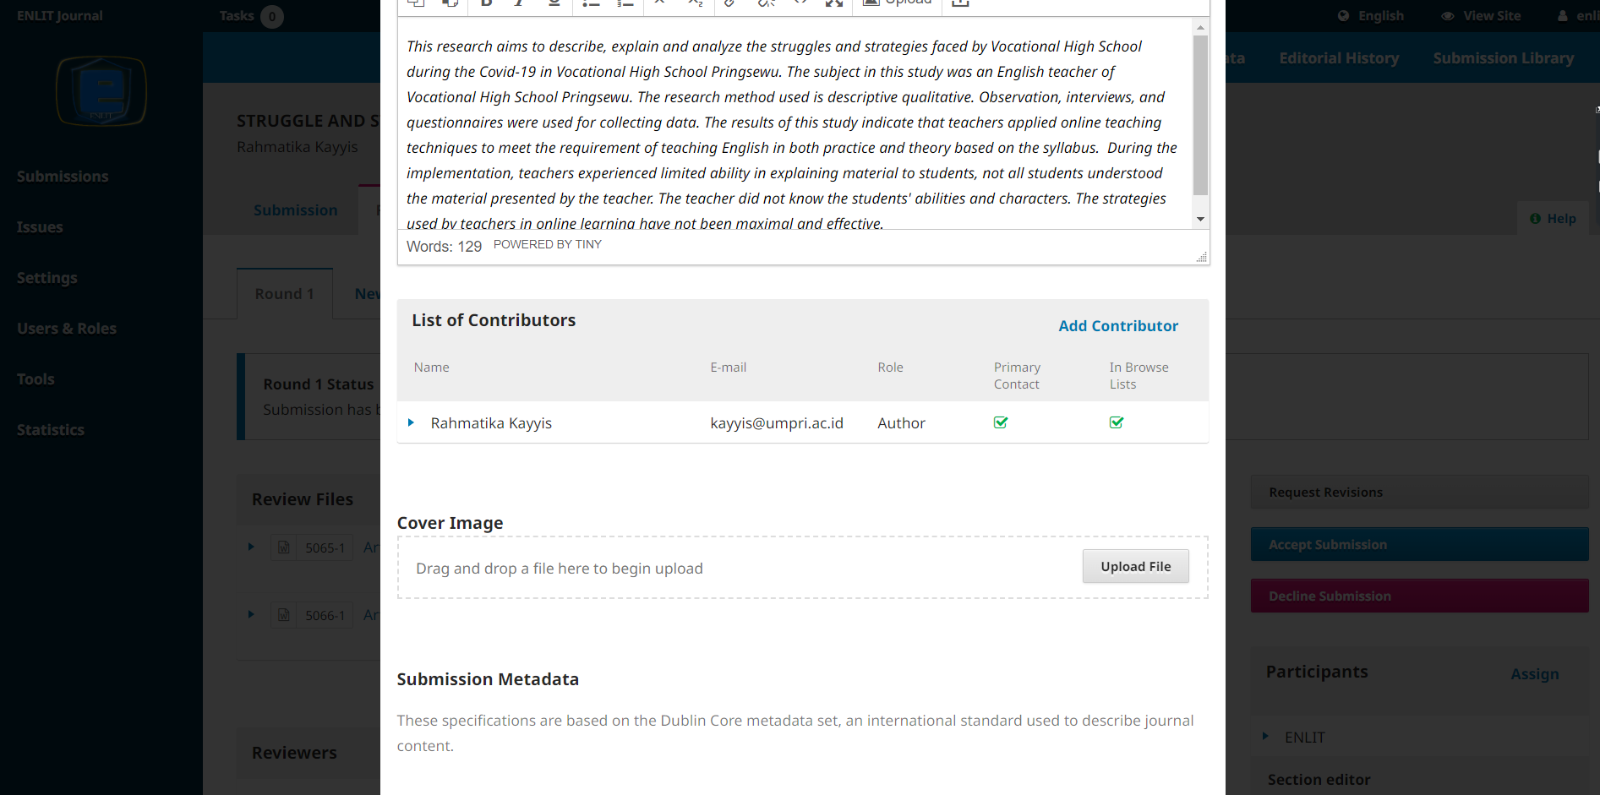Viewport: 1600px width, 795px height.
Task: Open the Help panel icon
Action: tap(1535, 219)
